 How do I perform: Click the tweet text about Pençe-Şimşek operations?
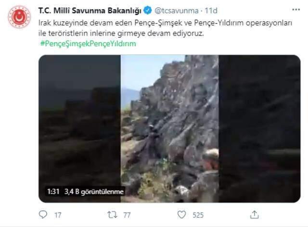tap(165, 28)
